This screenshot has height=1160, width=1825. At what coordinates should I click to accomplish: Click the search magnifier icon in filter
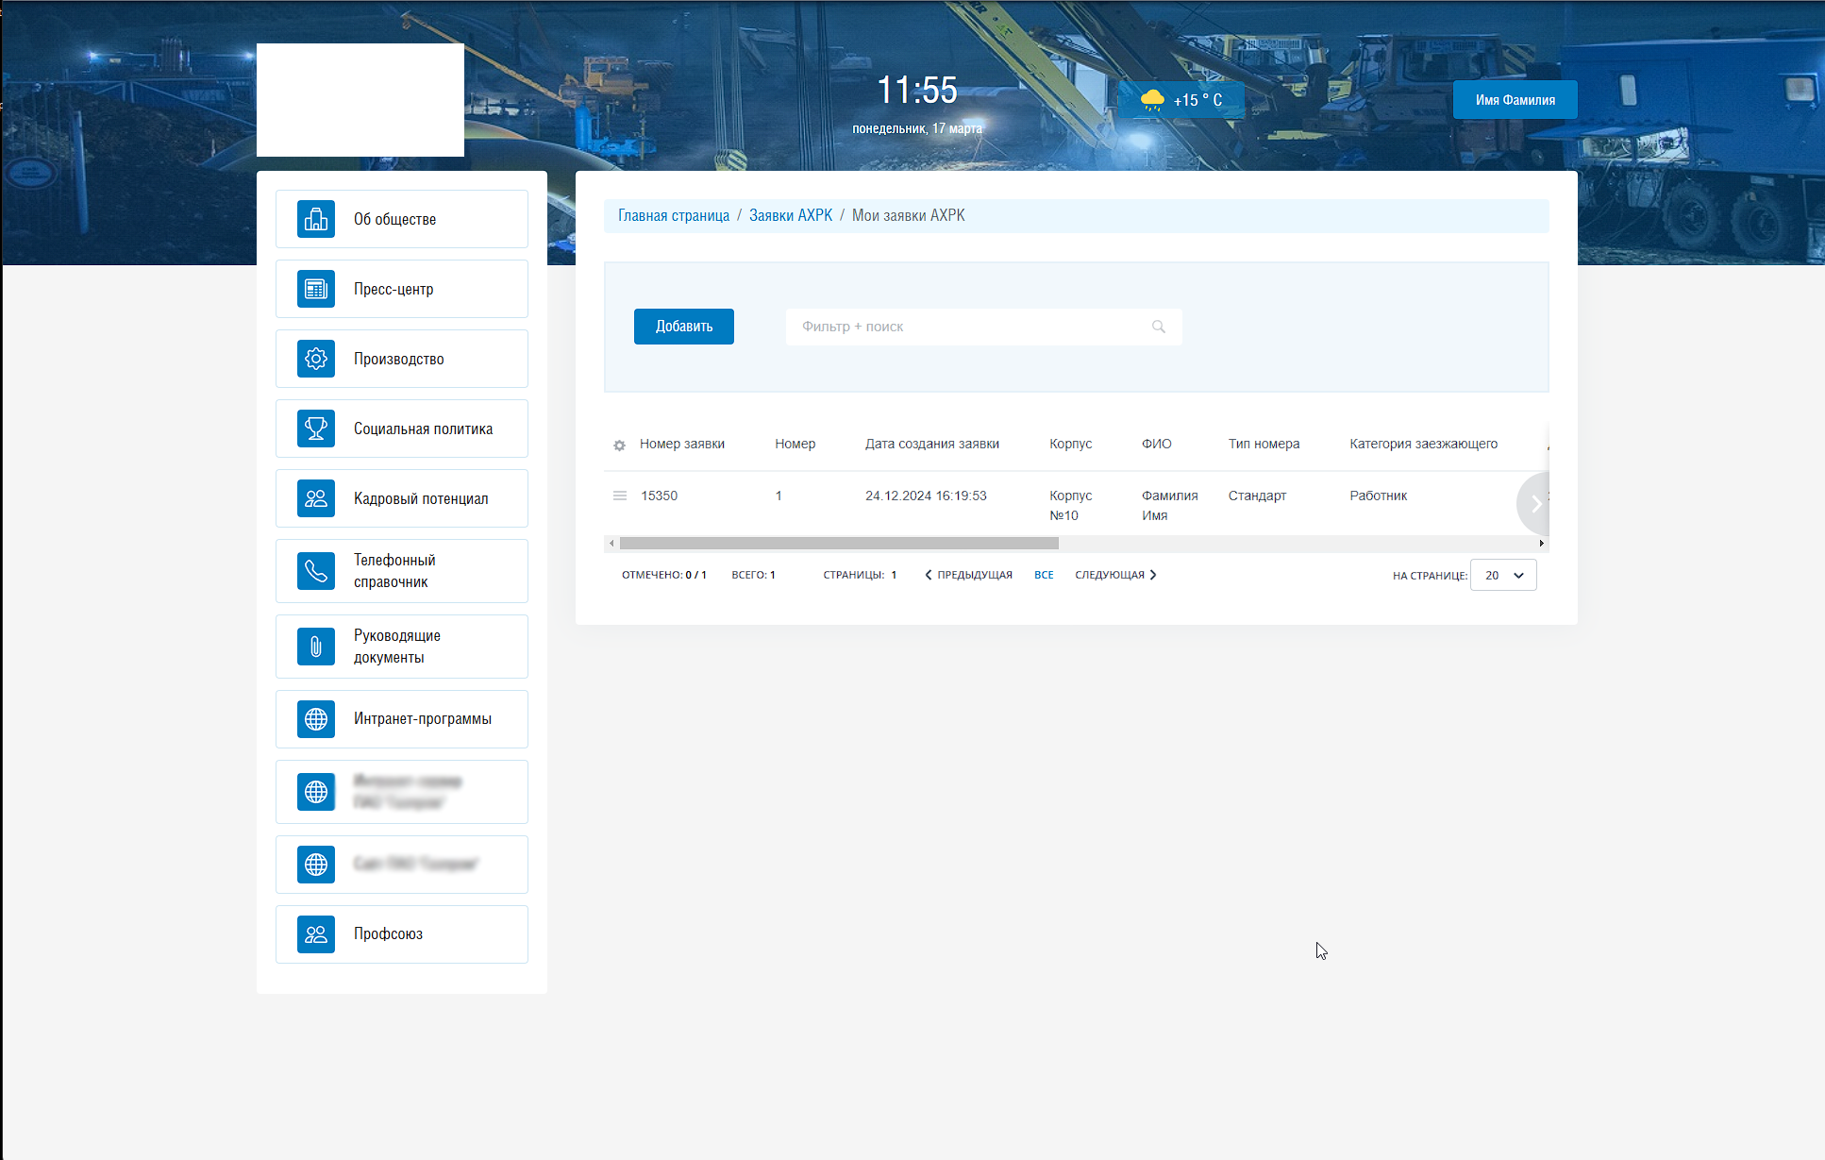(1159, 327)
